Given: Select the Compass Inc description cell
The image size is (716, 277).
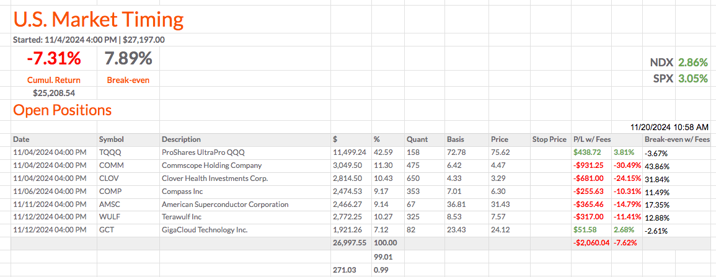Looking at the screenshot, I should click(x=183, y=191).
